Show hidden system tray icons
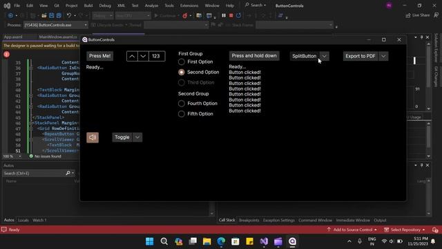The width and height of the screenshot is (442, 249). point(349,241)
